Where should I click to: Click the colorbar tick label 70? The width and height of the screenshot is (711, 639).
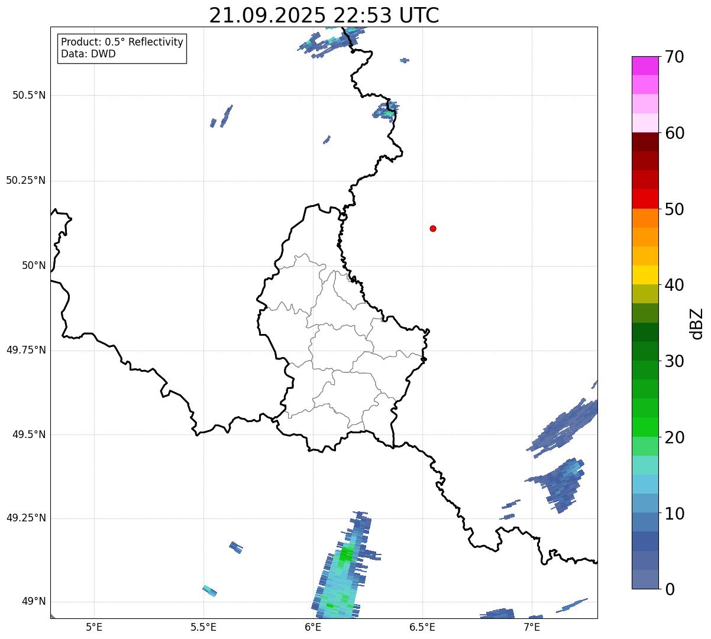(x=674, y=57)
